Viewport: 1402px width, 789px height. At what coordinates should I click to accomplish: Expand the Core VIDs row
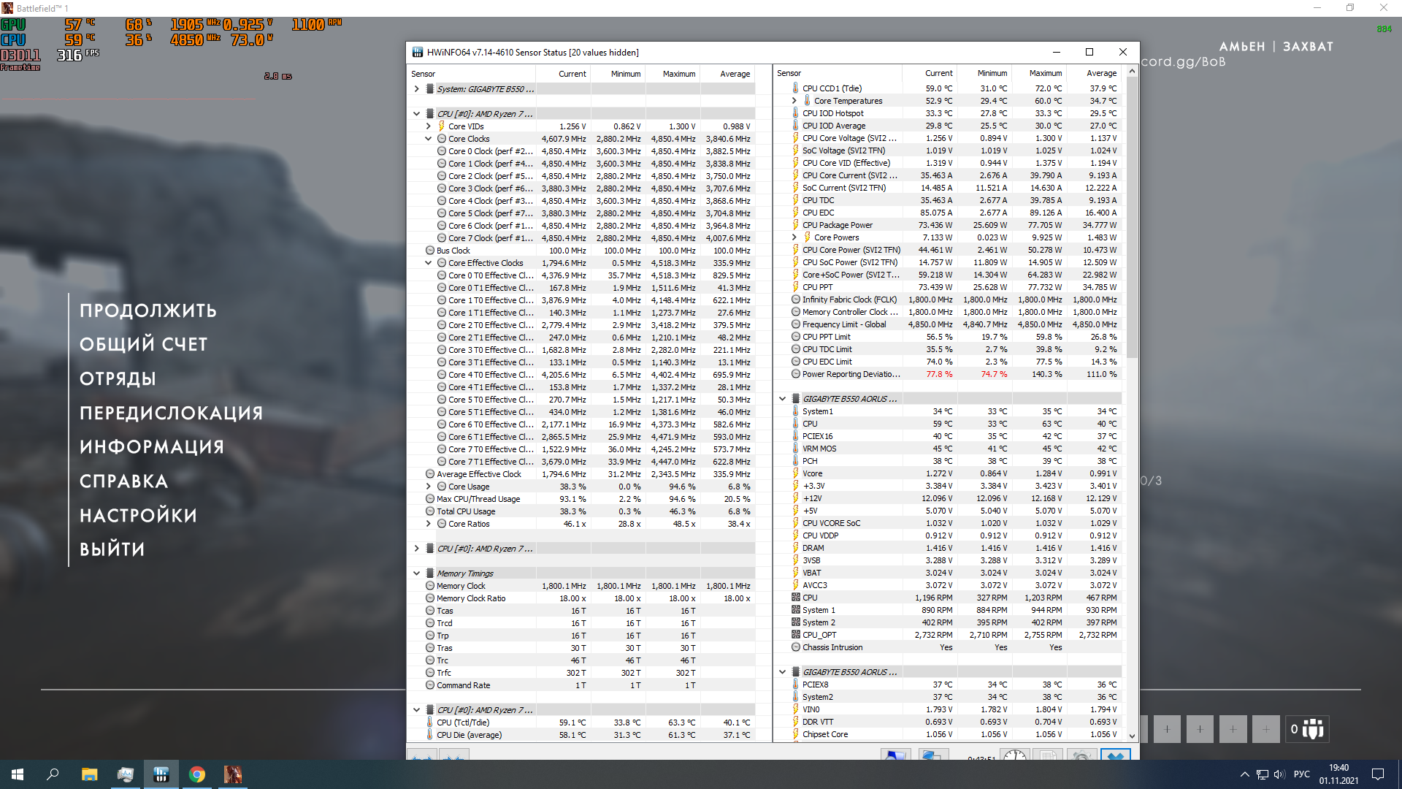429,126
